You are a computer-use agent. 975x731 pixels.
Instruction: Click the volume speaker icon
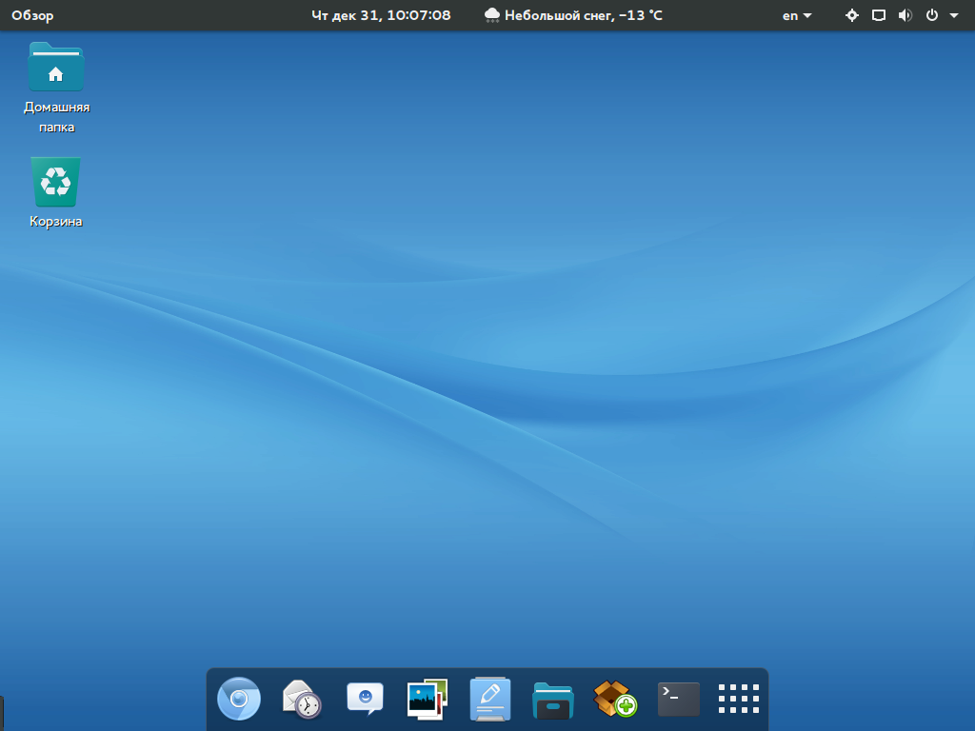pos(905,15)
